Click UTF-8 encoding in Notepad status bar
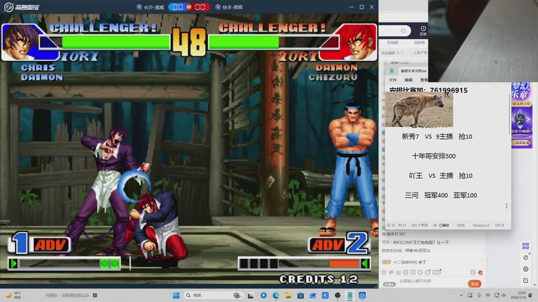Screen dimensions: 538x302 (x=499, y=225)
